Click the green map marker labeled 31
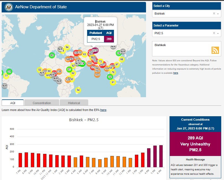224x180 pixels. pos(9,72)
